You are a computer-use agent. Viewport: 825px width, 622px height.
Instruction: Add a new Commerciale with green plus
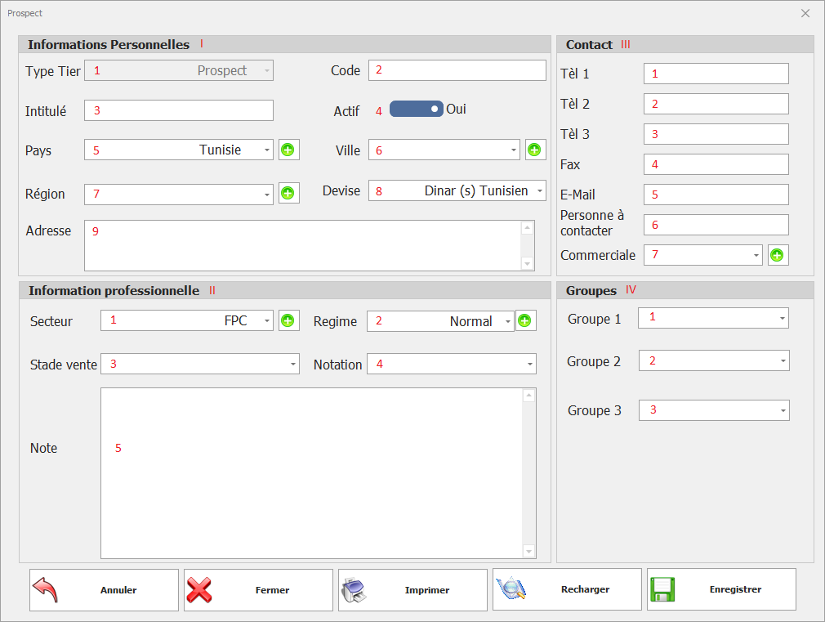coord(778,255)
